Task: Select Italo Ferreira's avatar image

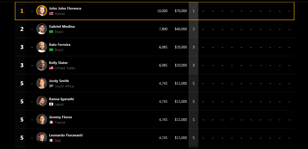Action: [42, 47]
